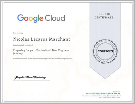Click the coursera wordmark inside the seal

pyautogui.click(x=105, y=51)
